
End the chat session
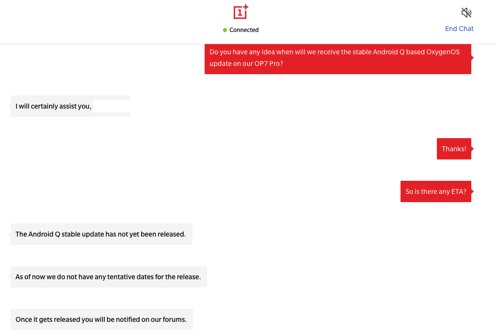point(459,29)
